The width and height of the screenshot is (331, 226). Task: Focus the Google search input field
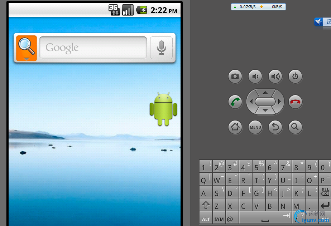pos(93,48)
